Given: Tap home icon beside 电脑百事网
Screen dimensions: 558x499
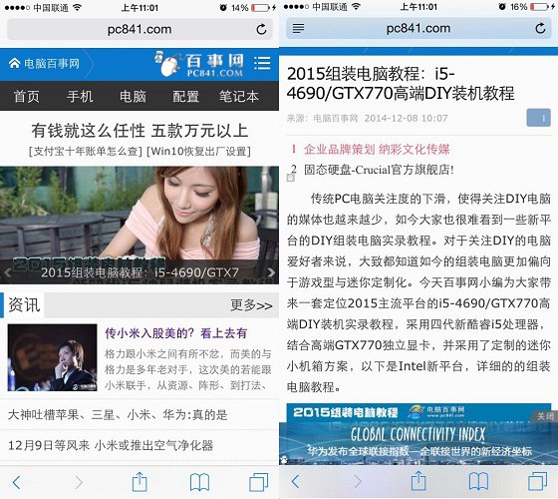Looking at the screenshot, I should coord(14,64).
